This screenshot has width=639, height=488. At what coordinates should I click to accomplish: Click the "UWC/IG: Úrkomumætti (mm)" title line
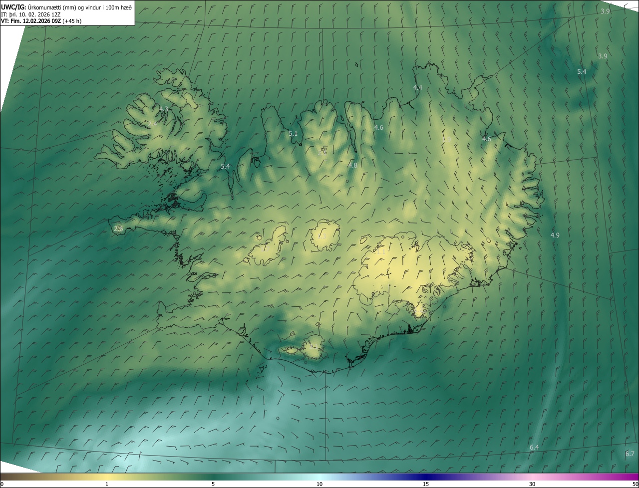[x=66, y=7]
